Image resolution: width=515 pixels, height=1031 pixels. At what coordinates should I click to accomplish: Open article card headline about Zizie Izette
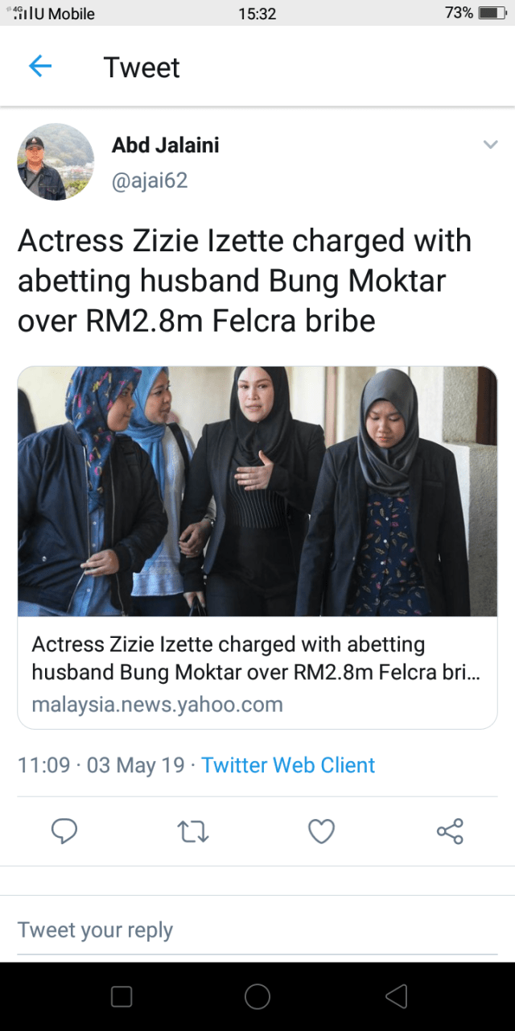256,657
